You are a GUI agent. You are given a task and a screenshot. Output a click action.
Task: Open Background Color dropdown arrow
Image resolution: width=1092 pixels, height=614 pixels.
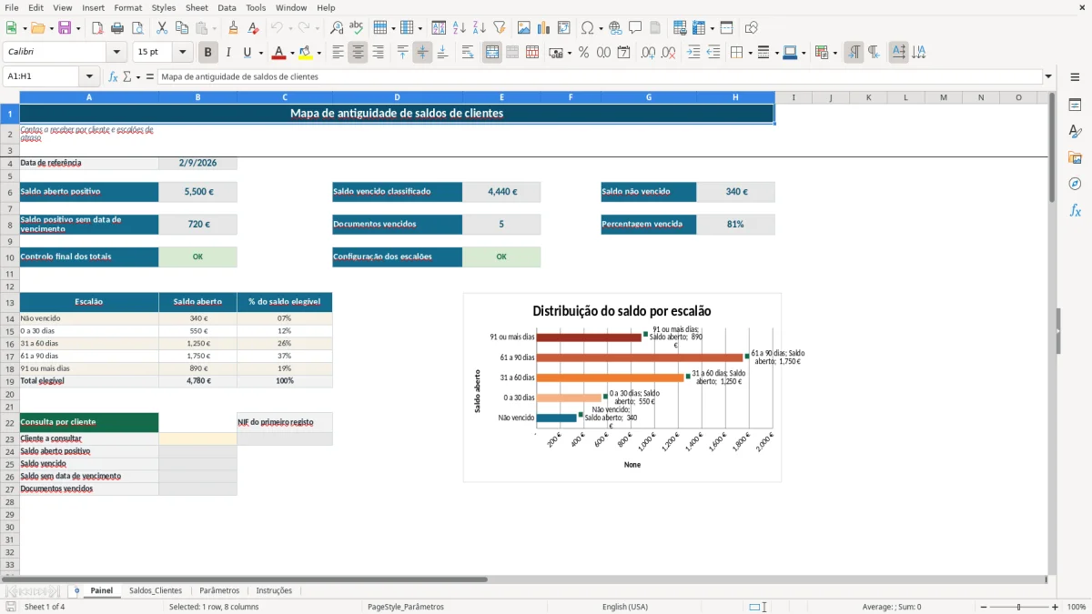[x=318, y=53]
